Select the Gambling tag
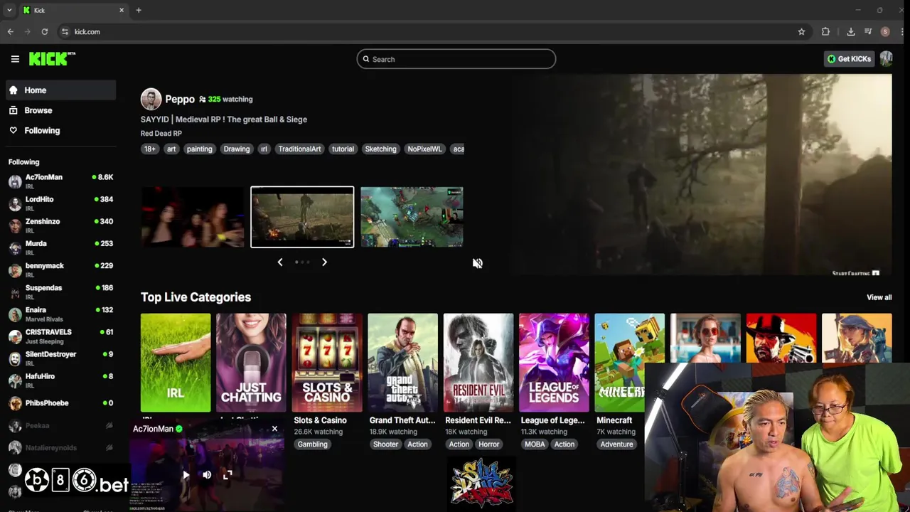 [x=312, y=444]
